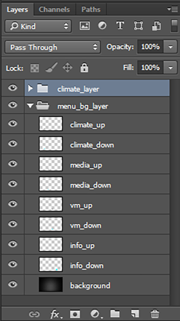Click the media_down layer name
Image resolution: width=180 pixels, height=321 pixels.
(90, 185)
